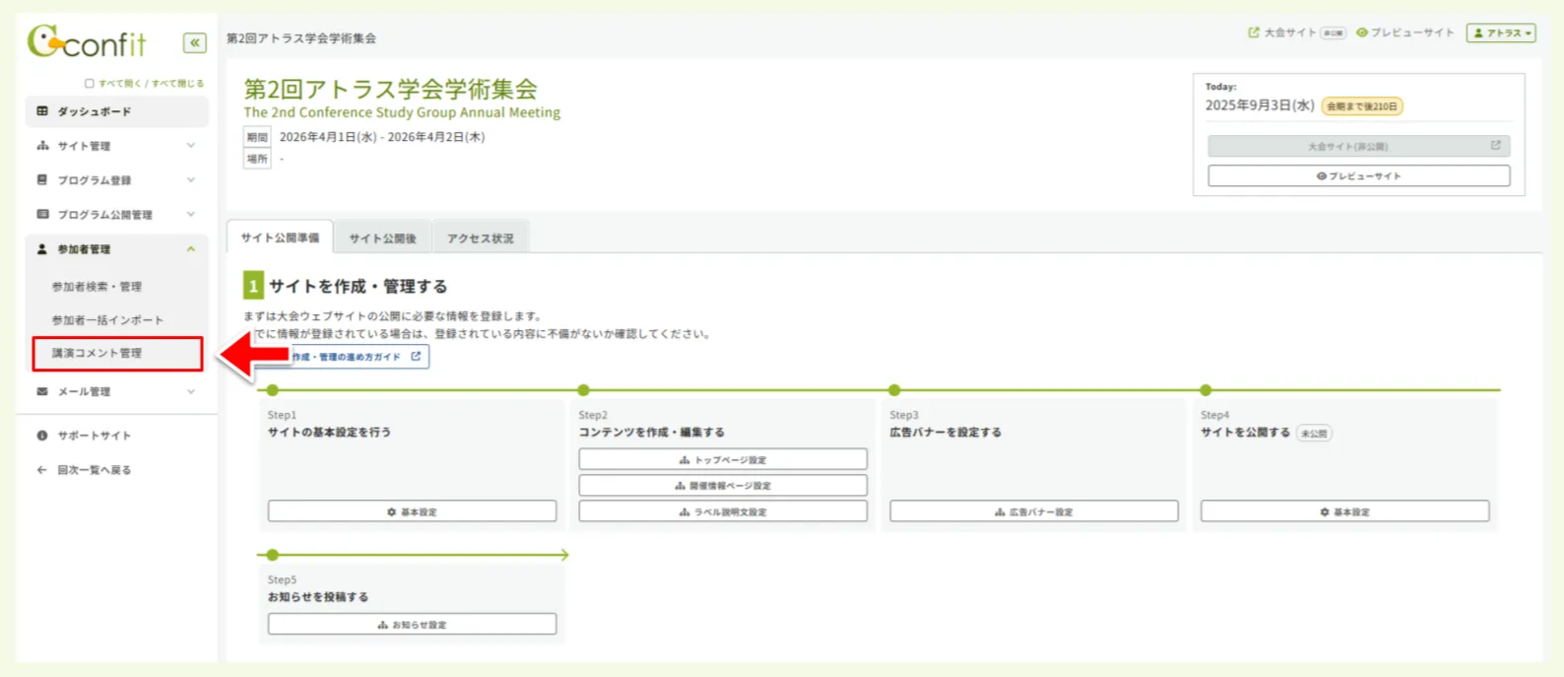This screenshot has height=677, width=1564.
Task: Open the 作成・管理の進め方ガイド link
Action: pyautogui.click(x=347, y=357)
